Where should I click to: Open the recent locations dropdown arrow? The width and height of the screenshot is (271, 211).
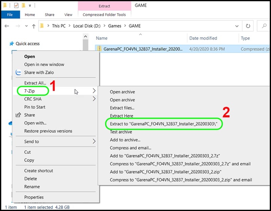pyautogui.click(x=26, y=26)
